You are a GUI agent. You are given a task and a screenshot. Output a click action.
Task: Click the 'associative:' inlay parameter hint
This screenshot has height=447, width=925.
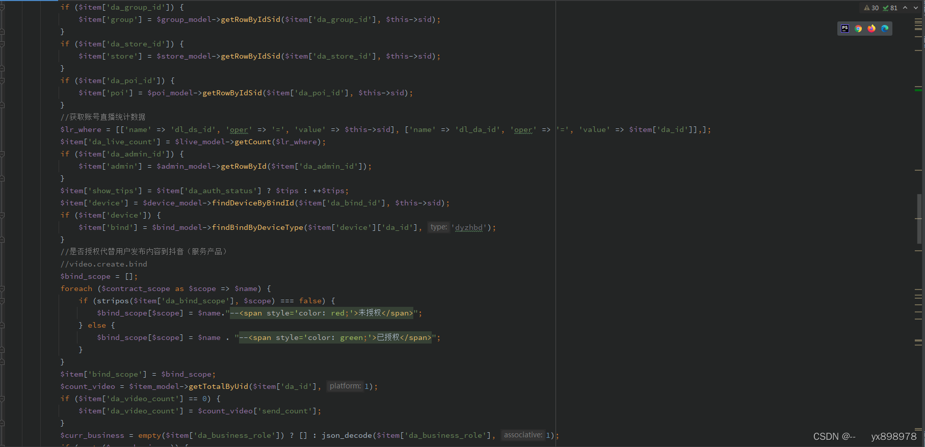(x=523, y=435)
